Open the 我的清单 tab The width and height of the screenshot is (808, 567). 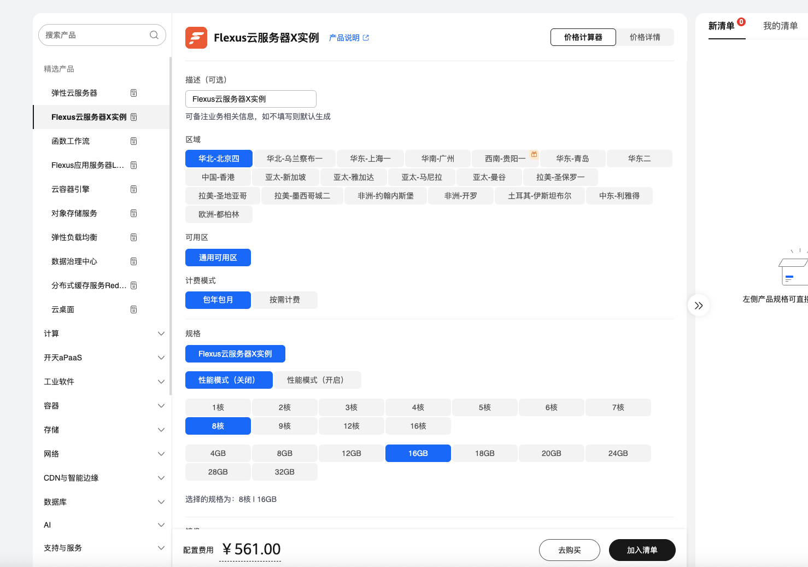(x=781, y=26)
